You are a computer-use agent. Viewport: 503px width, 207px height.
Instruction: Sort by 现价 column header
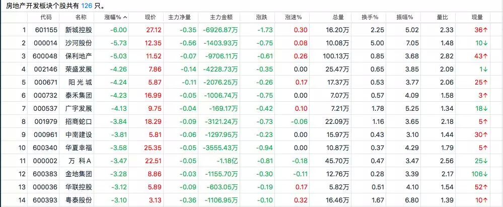pyautogui.click(x=150, y=17)
